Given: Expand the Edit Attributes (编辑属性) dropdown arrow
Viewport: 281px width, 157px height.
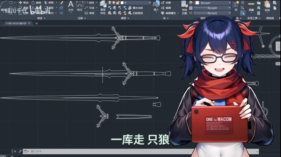Looking at the screenshot, I should tap(178, 13).
